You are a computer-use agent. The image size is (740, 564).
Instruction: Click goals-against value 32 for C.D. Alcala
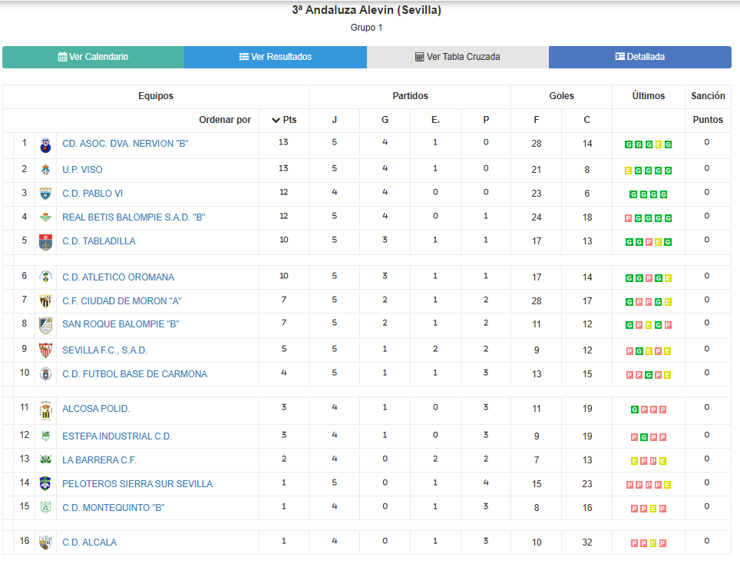pyautogui.click(x=586, y=542)
